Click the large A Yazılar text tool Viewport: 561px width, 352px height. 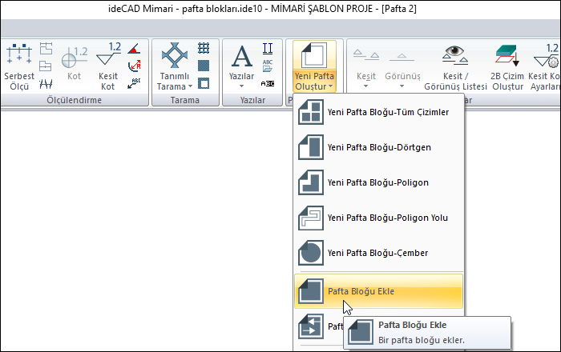[242, 57]
